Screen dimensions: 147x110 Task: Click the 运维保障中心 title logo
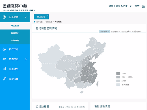(15, 6)
